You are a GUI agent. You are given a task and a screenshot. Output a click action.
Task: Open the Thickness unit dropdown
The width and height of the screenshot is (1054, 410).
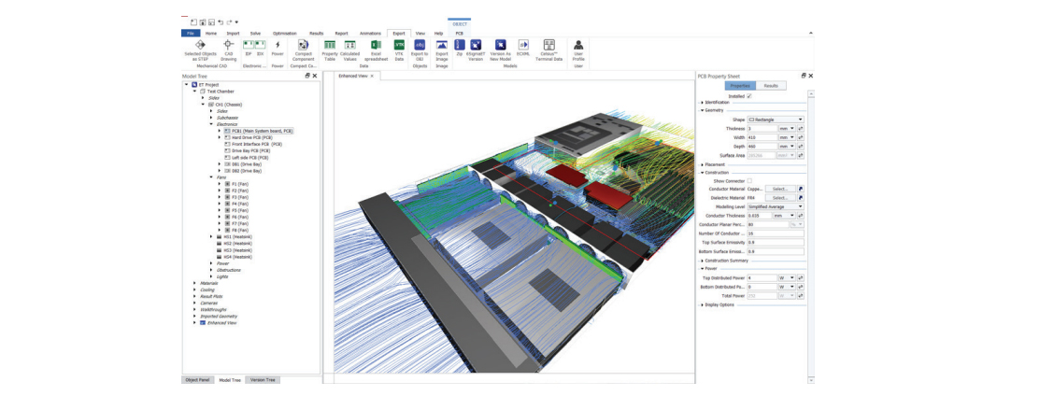coord(787,128)
